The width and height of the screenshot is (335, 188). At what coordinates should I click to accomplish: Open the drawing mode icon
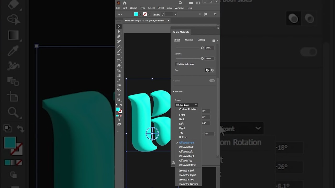119,120
